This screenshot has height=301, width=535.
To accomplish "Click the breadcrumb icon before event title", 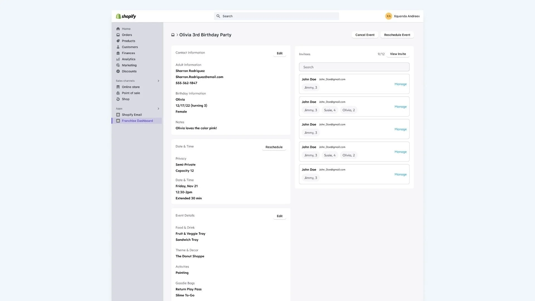I will click(173, 35).
